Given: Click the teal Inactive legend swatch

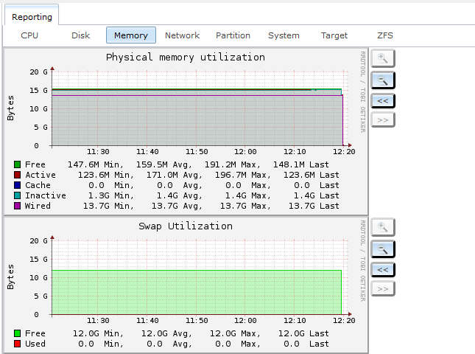Looking at the screenshot, I should [17, 195].
